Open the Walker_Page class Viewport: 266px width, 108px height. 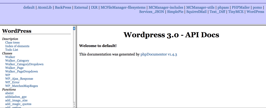(x=14, y=68)
